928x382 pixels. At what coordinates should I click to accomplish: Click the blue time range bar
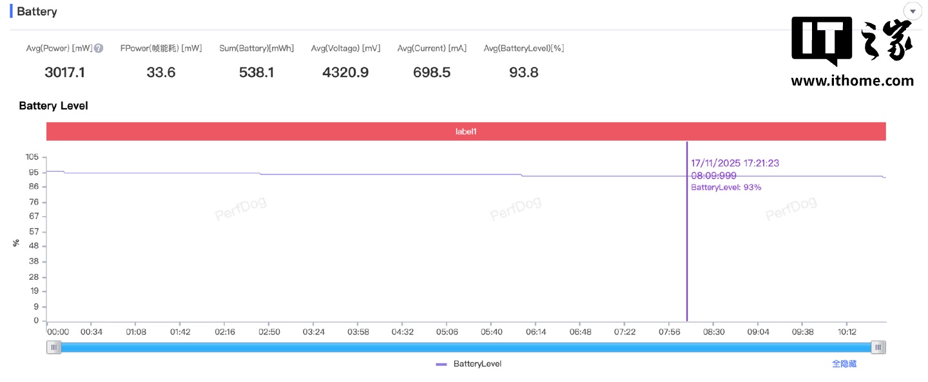[465, 347]
